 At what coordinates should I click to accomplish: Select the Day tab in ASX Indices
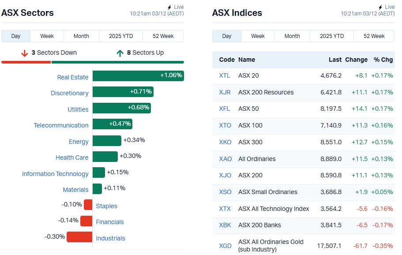[x=227, y=36]
